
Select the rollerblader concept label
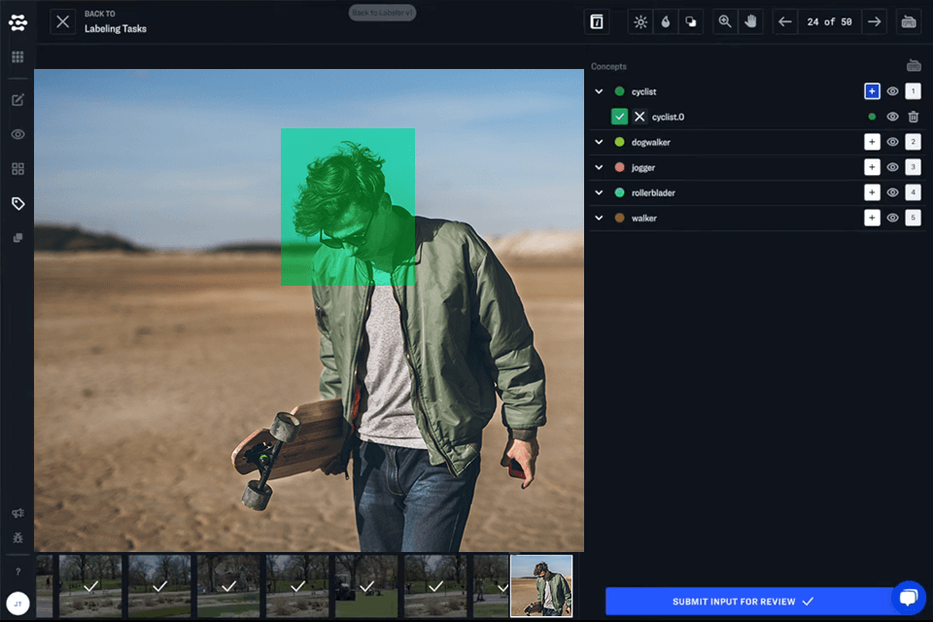653,192
